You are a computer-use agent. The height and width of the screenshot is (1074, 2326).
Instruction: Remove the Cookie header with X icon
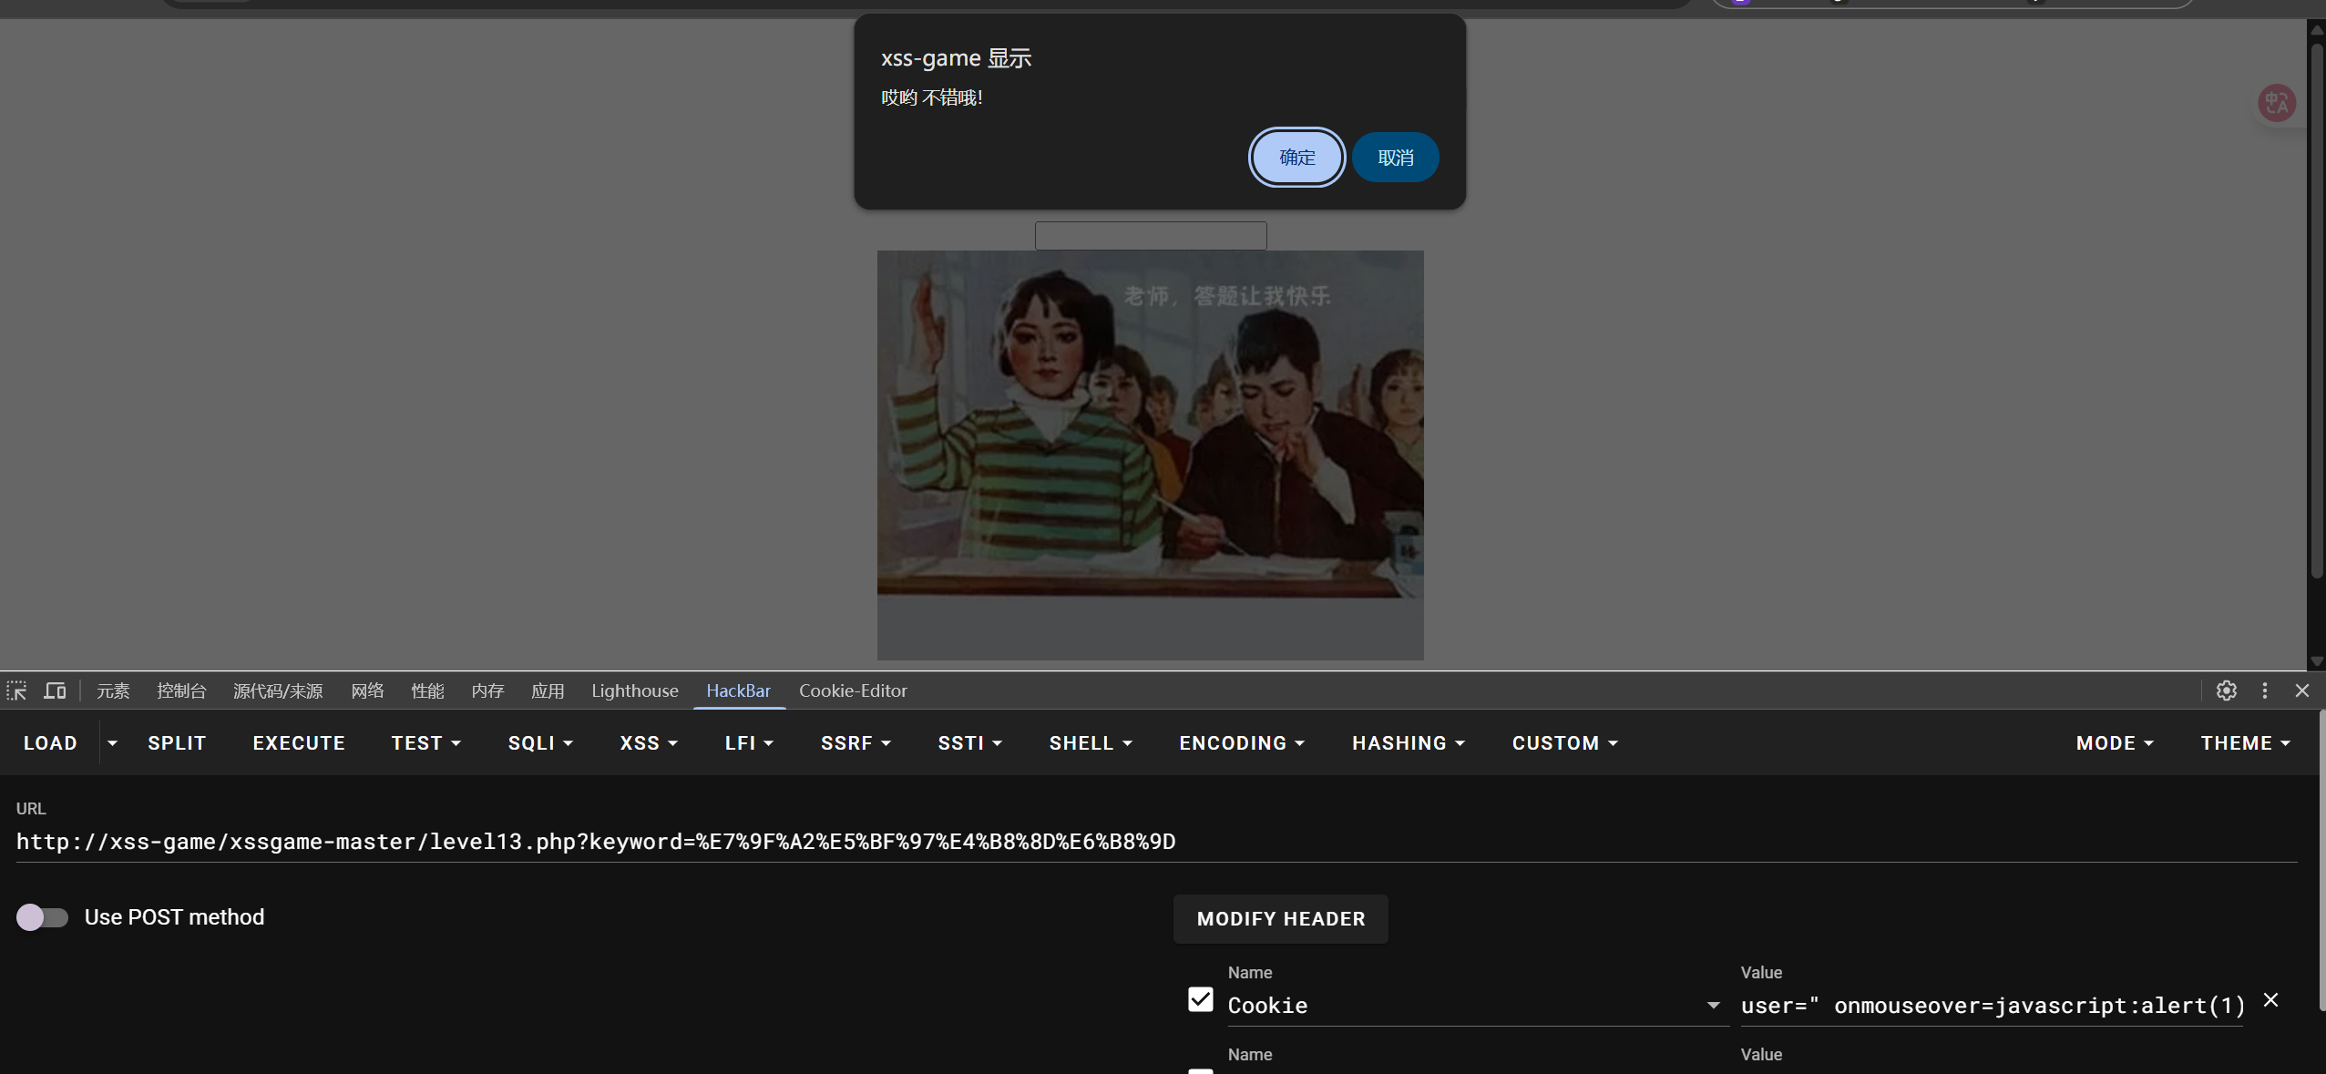(x=2270, y=999)
